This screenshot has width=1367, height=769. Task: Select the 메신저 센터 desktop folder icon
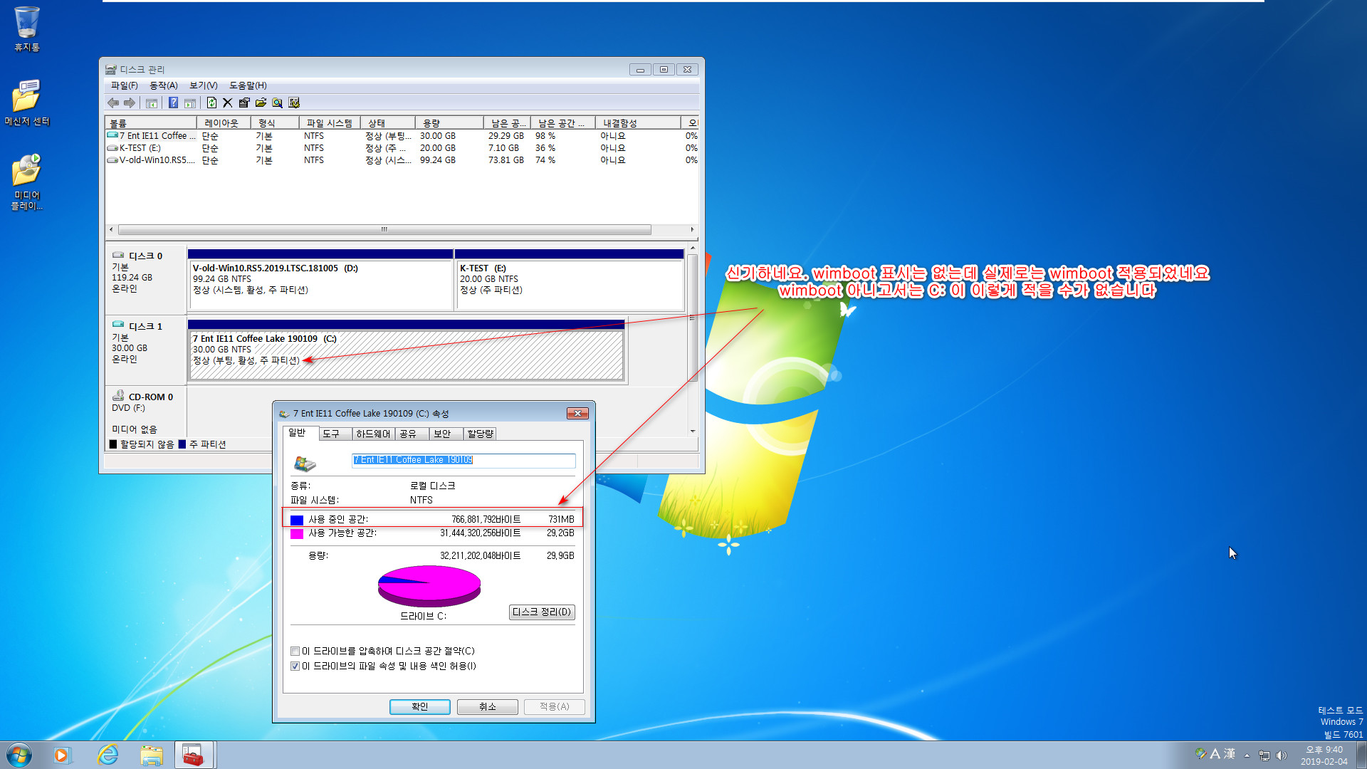click(27, 103)
